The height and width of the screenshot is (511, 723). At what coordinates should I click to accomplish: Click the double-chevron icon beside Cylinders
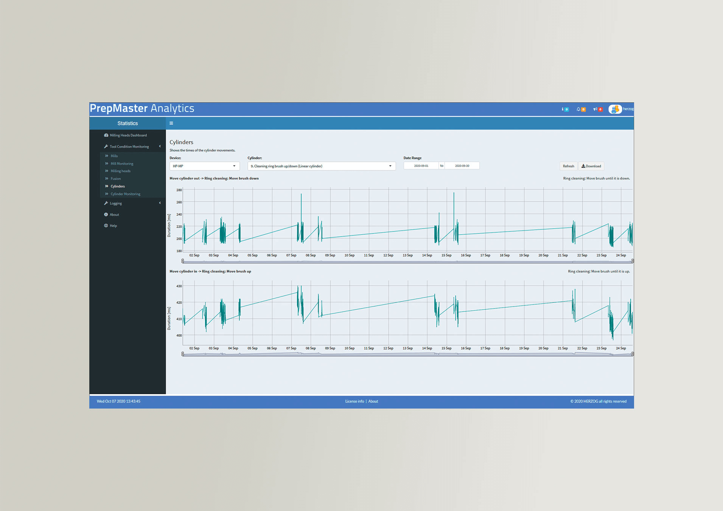(107, 186)
